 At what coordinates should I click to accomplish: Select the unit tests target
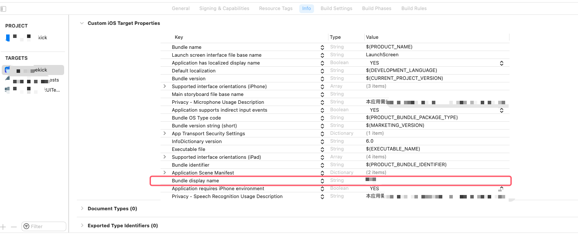(x=33, y=80)
